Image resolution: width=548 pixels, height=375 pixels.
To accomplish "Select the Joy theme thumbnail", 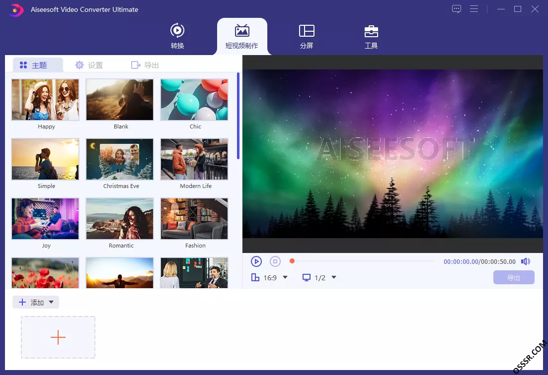I will pos(45,219).
